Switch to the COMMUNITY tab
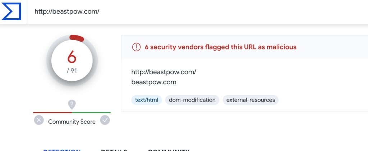The width and height of the screenshot is (368, 151). [x=168, y=150]
